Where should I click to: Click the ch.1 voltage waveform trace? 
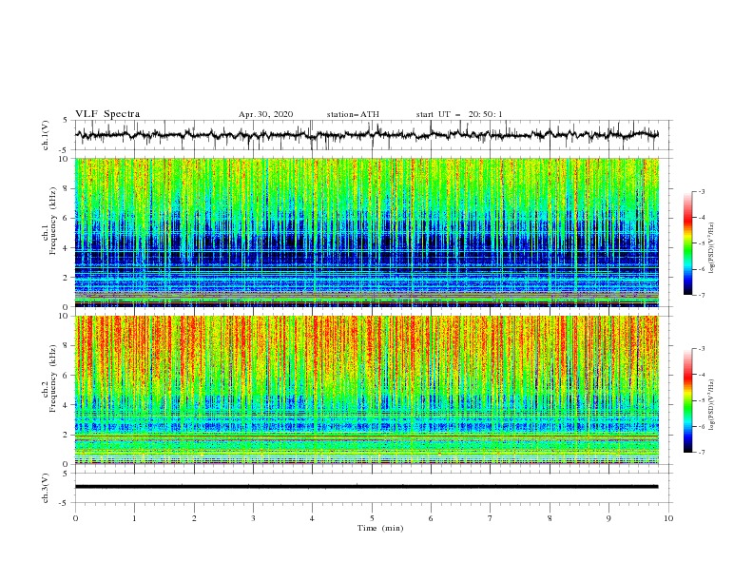coord(366,135)
